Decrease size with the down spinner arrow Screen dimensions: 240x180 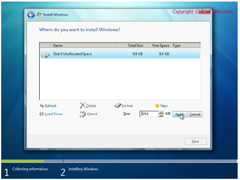(161, 115)
